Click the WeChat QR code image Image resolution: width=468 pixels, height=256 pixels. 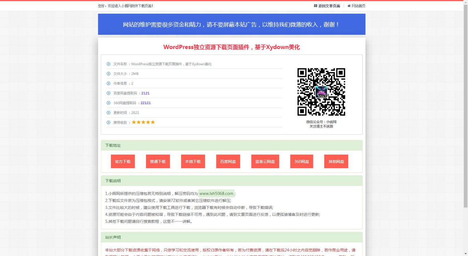click(321, 92)
